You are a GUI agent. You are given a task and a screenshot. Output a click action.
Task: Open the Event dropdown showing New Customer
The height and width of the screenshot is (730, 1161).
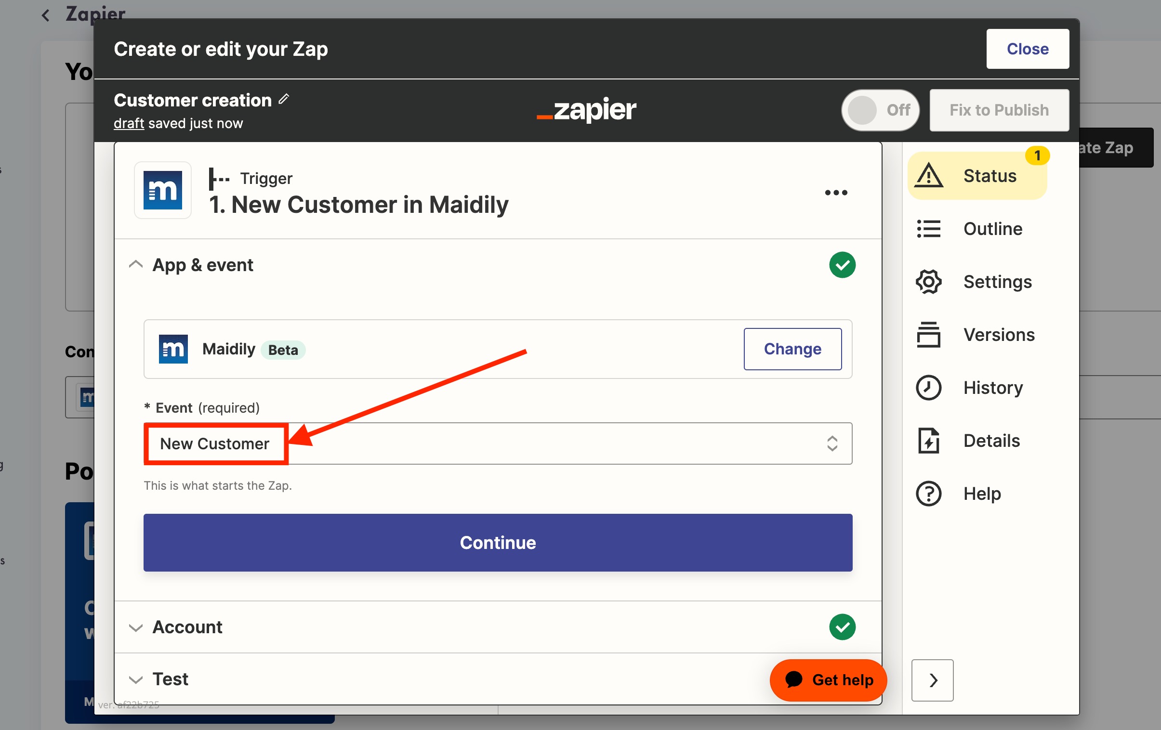click(498, 444)
